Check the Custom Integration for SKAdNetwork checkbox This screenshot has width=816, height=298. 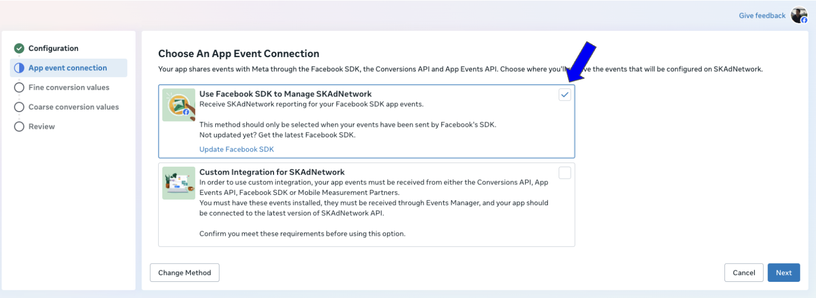(x=565, y=173)
